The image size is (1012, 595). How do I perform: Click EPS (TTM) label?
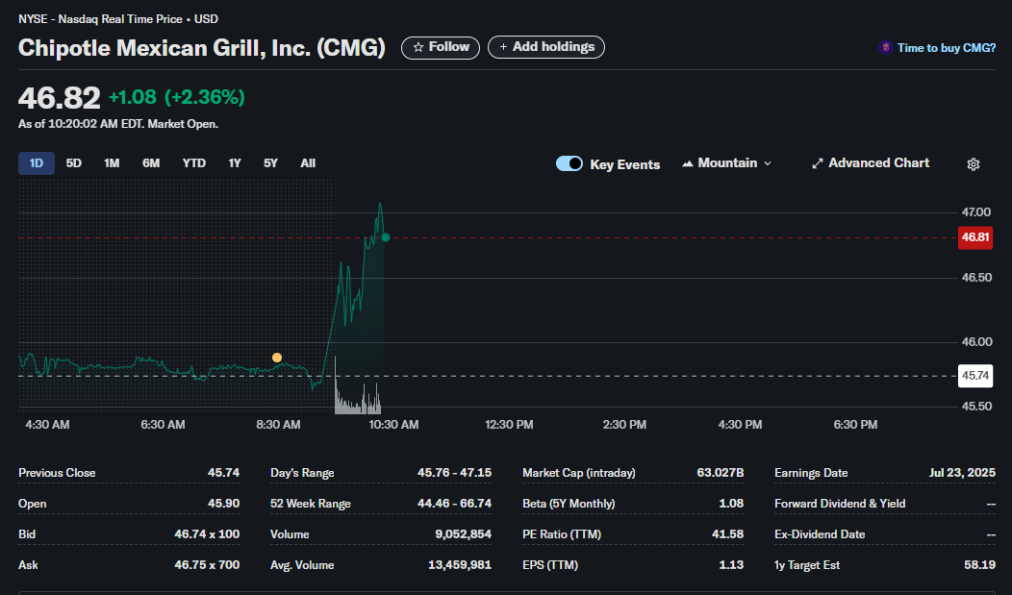pos(550,565)
